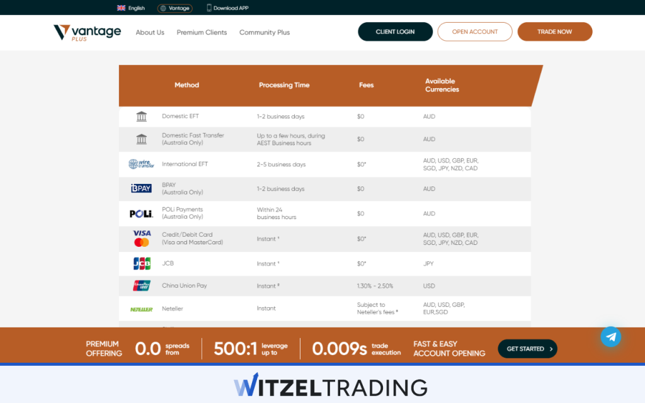Click the China Union Pay logo
Viewport: 645px width, 403px height.
142,285
